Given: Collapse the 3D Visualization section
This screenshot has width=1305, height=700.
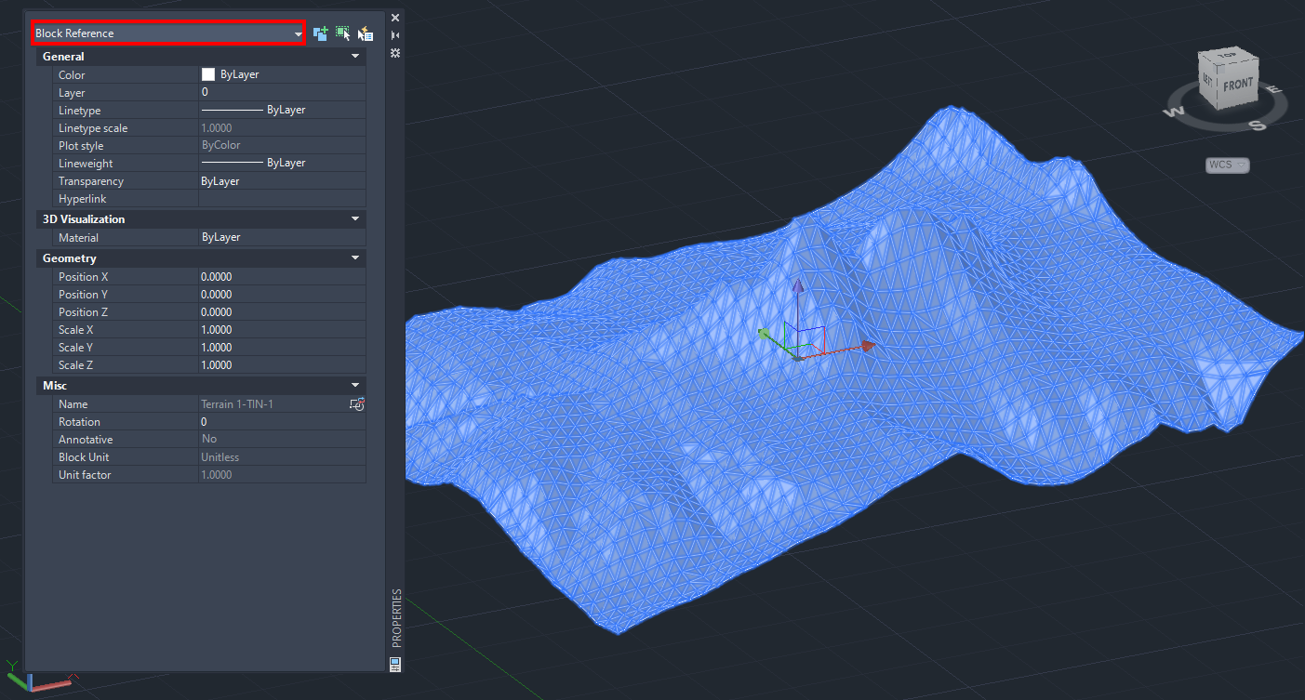Looking at the screenshot, I should point(355,219).
